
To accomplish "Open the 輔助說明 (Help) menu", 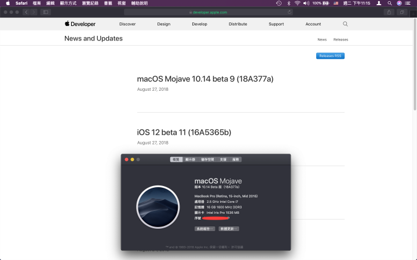I will coord(140,3).
